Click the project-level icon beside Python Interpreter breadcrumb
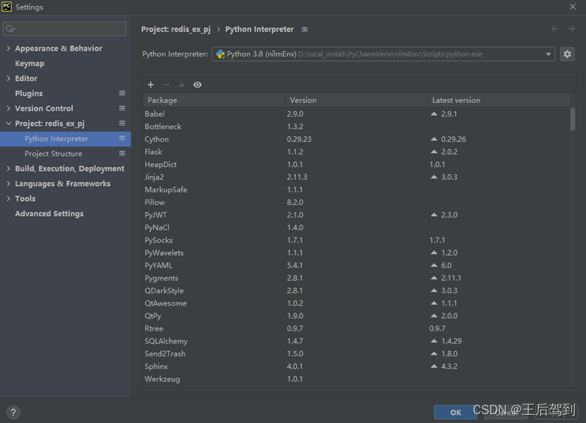This screenshot has width=586, height=423. point(305,30)
